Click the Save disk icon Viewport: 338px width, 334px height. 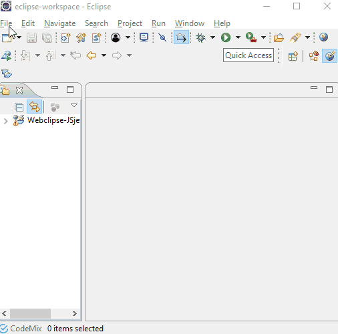31,37
